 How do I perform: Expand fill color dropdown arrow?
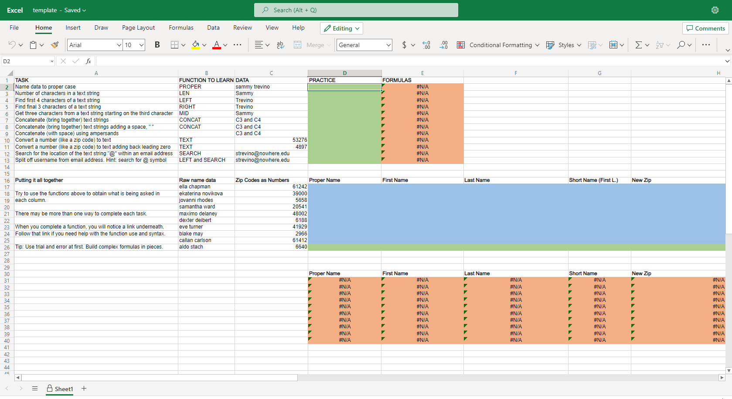coord(204,45)
